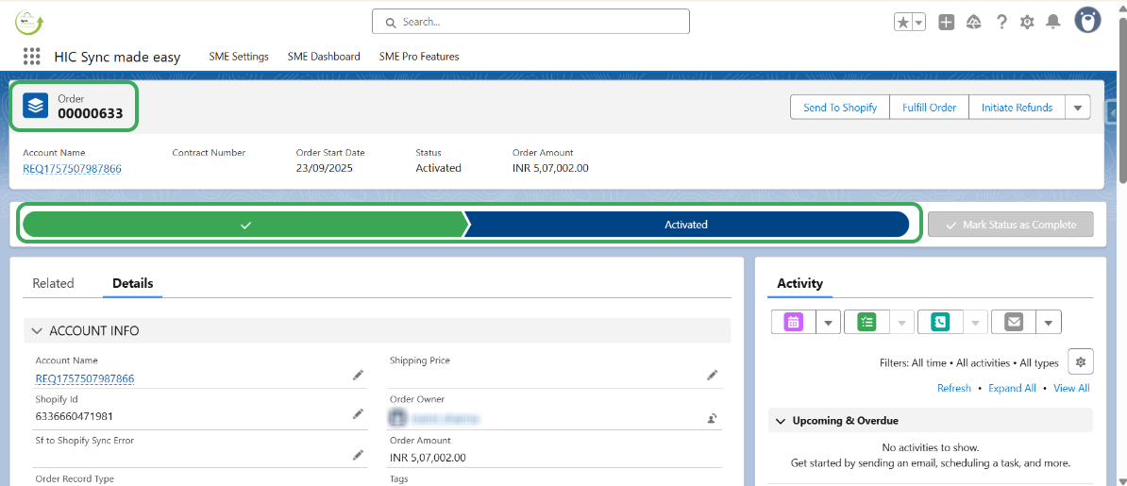This screenshot has width=1127, height=486.
Task: Open dropdown next to Email button
Action: (1049, 322)
